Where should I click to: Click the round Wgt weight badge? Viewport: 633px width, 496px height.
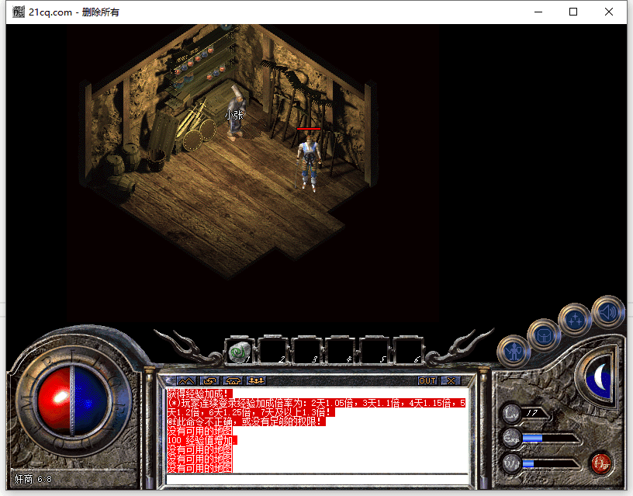[511, 463]
